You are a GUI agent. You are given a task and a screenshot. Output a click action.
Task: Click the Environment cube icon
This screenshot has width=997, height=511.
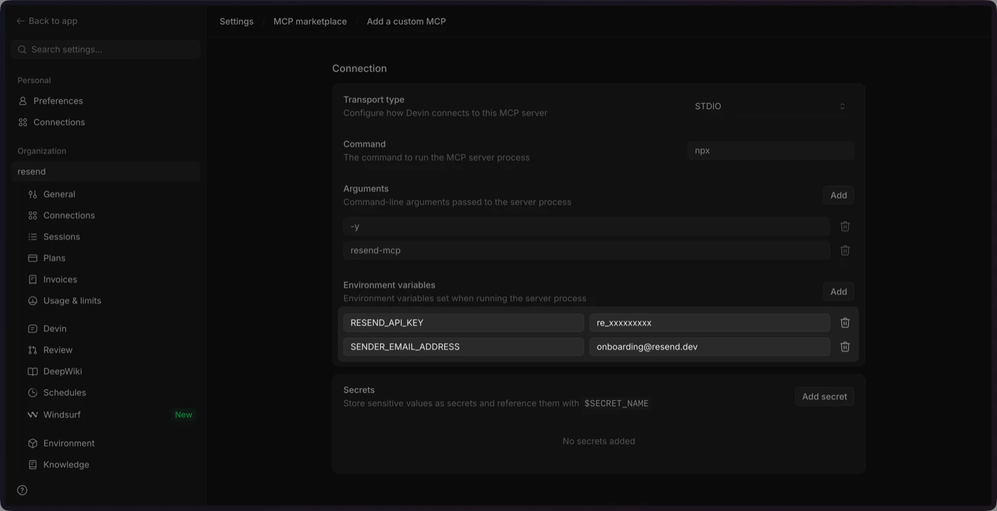coord(33,443)
